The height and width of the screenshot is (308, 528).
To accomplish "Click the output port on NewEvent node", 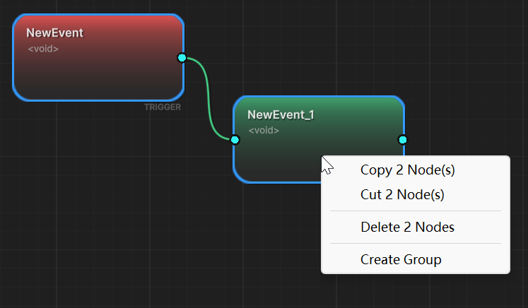I will pyautogui.click(x=182, y=58).
